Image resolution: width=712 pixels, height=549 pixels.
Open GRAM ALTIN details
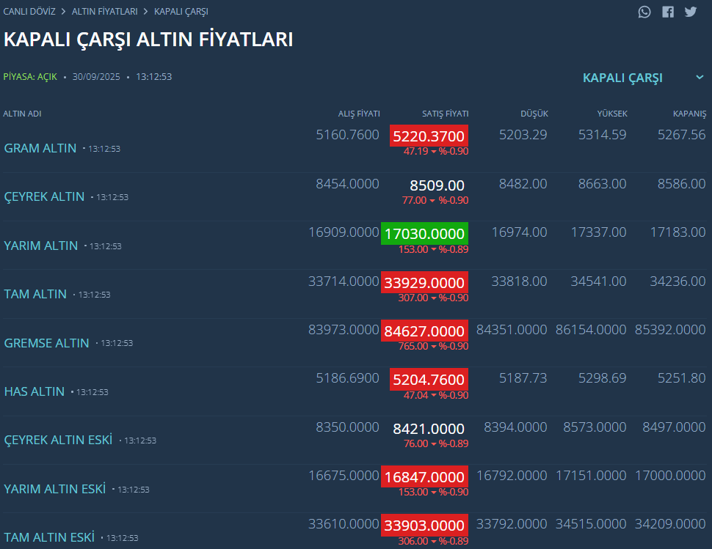pos(40,148)
